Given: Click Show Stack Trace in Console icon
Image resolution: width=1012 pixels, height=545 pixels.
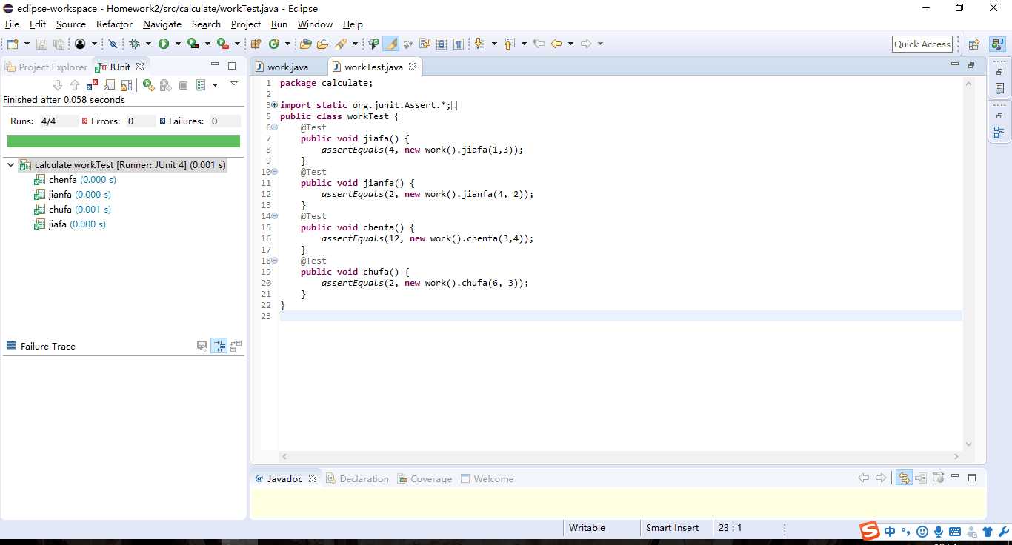Looking at the screenshot, I should click(202, 346).
